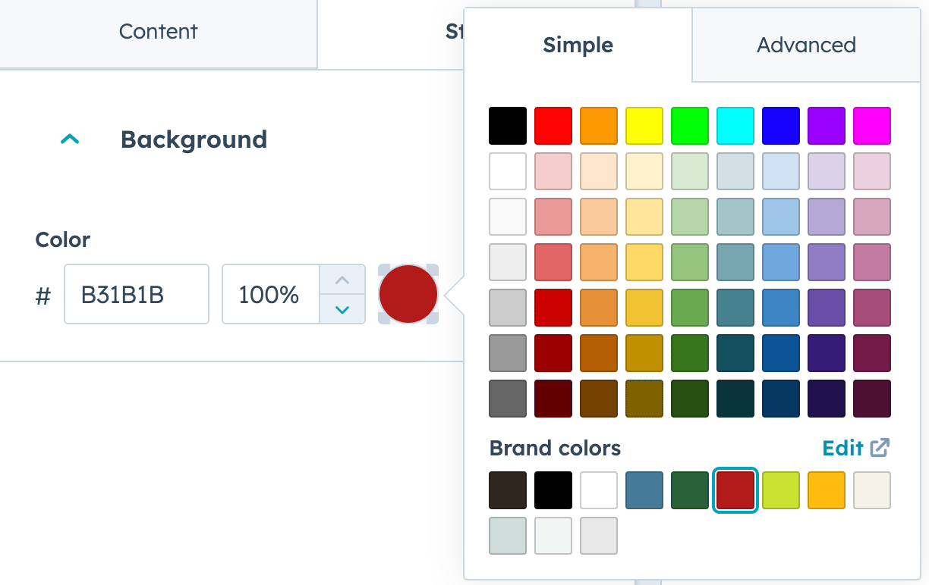This screenshot has height=585, width=929.
Task: Select the magenta swatch in top row
Action: click(x=872, y=126)
